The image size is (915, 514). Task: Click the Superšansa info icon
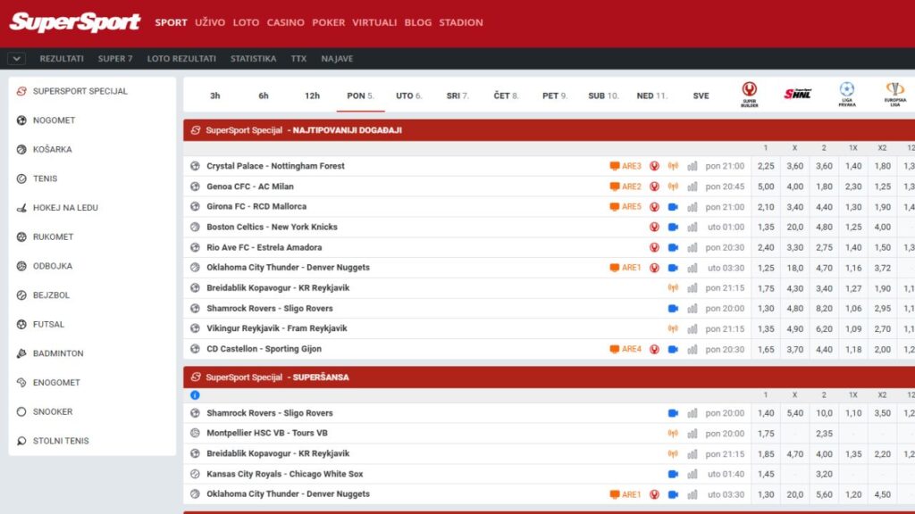195,395
